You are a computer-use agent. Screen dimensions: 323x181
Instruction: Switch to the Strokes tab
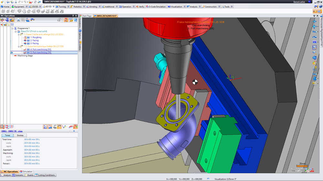coord(20,136)
